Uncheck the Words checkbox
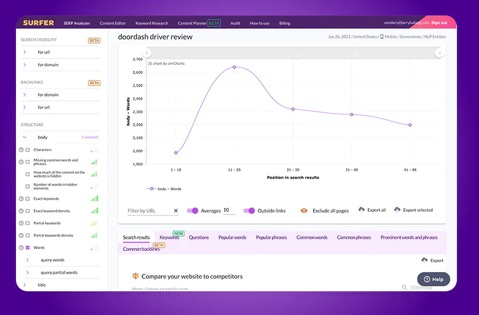Screen dimensions: 479x315 [x=28, y=248]
